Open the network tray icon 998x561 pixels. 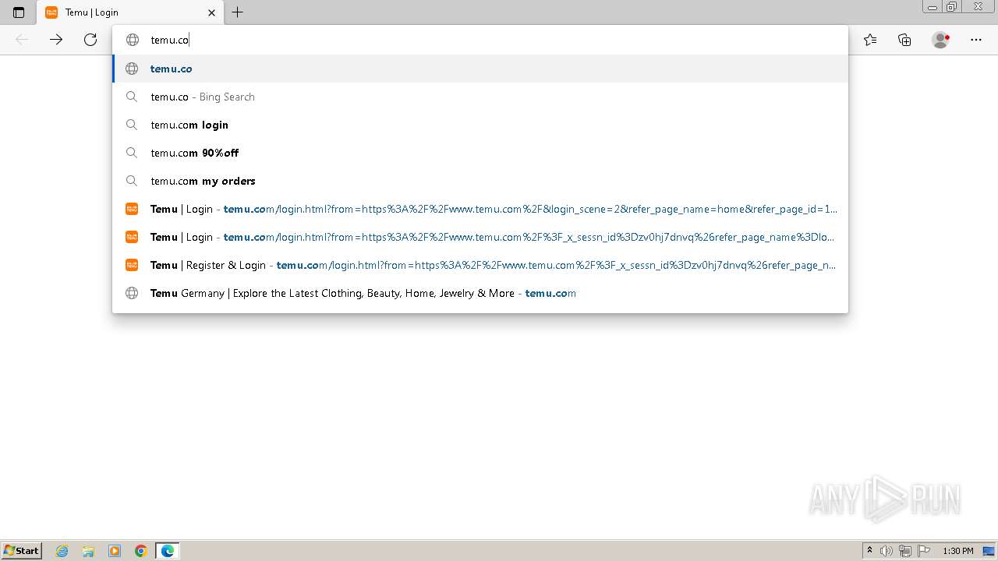[x=905, y=551]
